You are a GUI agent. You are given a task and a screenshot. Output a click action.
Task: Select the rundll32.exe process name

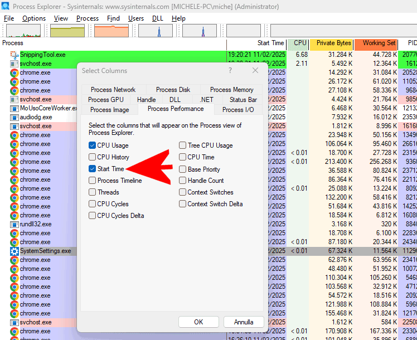pyautogui.click(x=36, y=225)
